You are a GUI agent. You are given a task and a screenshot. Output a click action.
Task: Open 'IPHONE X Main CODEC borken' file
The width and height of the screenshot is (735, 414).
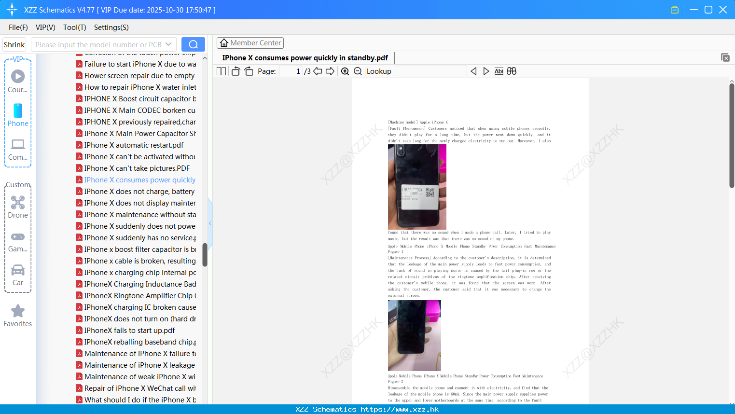point(136,110)
